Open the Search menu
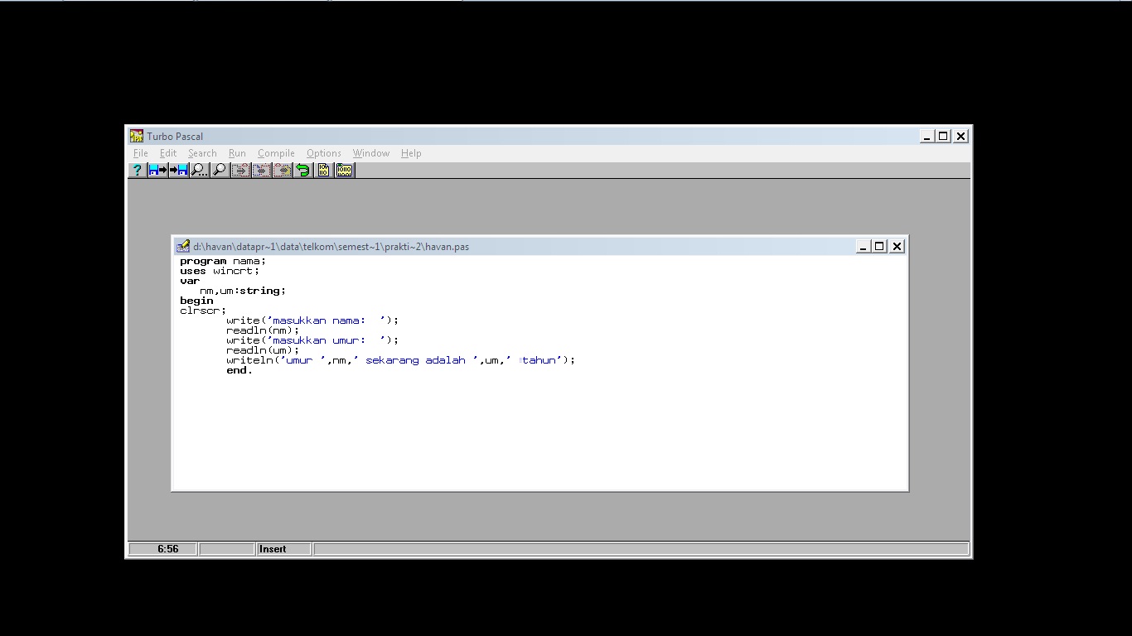 (202, 153)
